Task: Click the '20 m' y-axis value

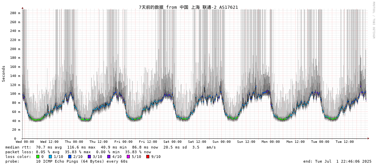Action: click(x=16, y=129)
